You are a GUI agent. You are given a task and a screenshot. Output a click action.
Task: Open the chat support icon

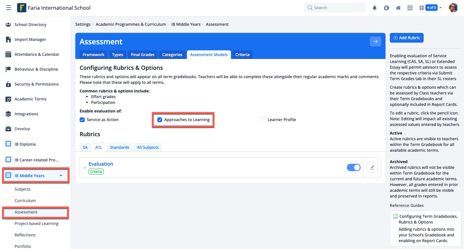click(386, 8)
